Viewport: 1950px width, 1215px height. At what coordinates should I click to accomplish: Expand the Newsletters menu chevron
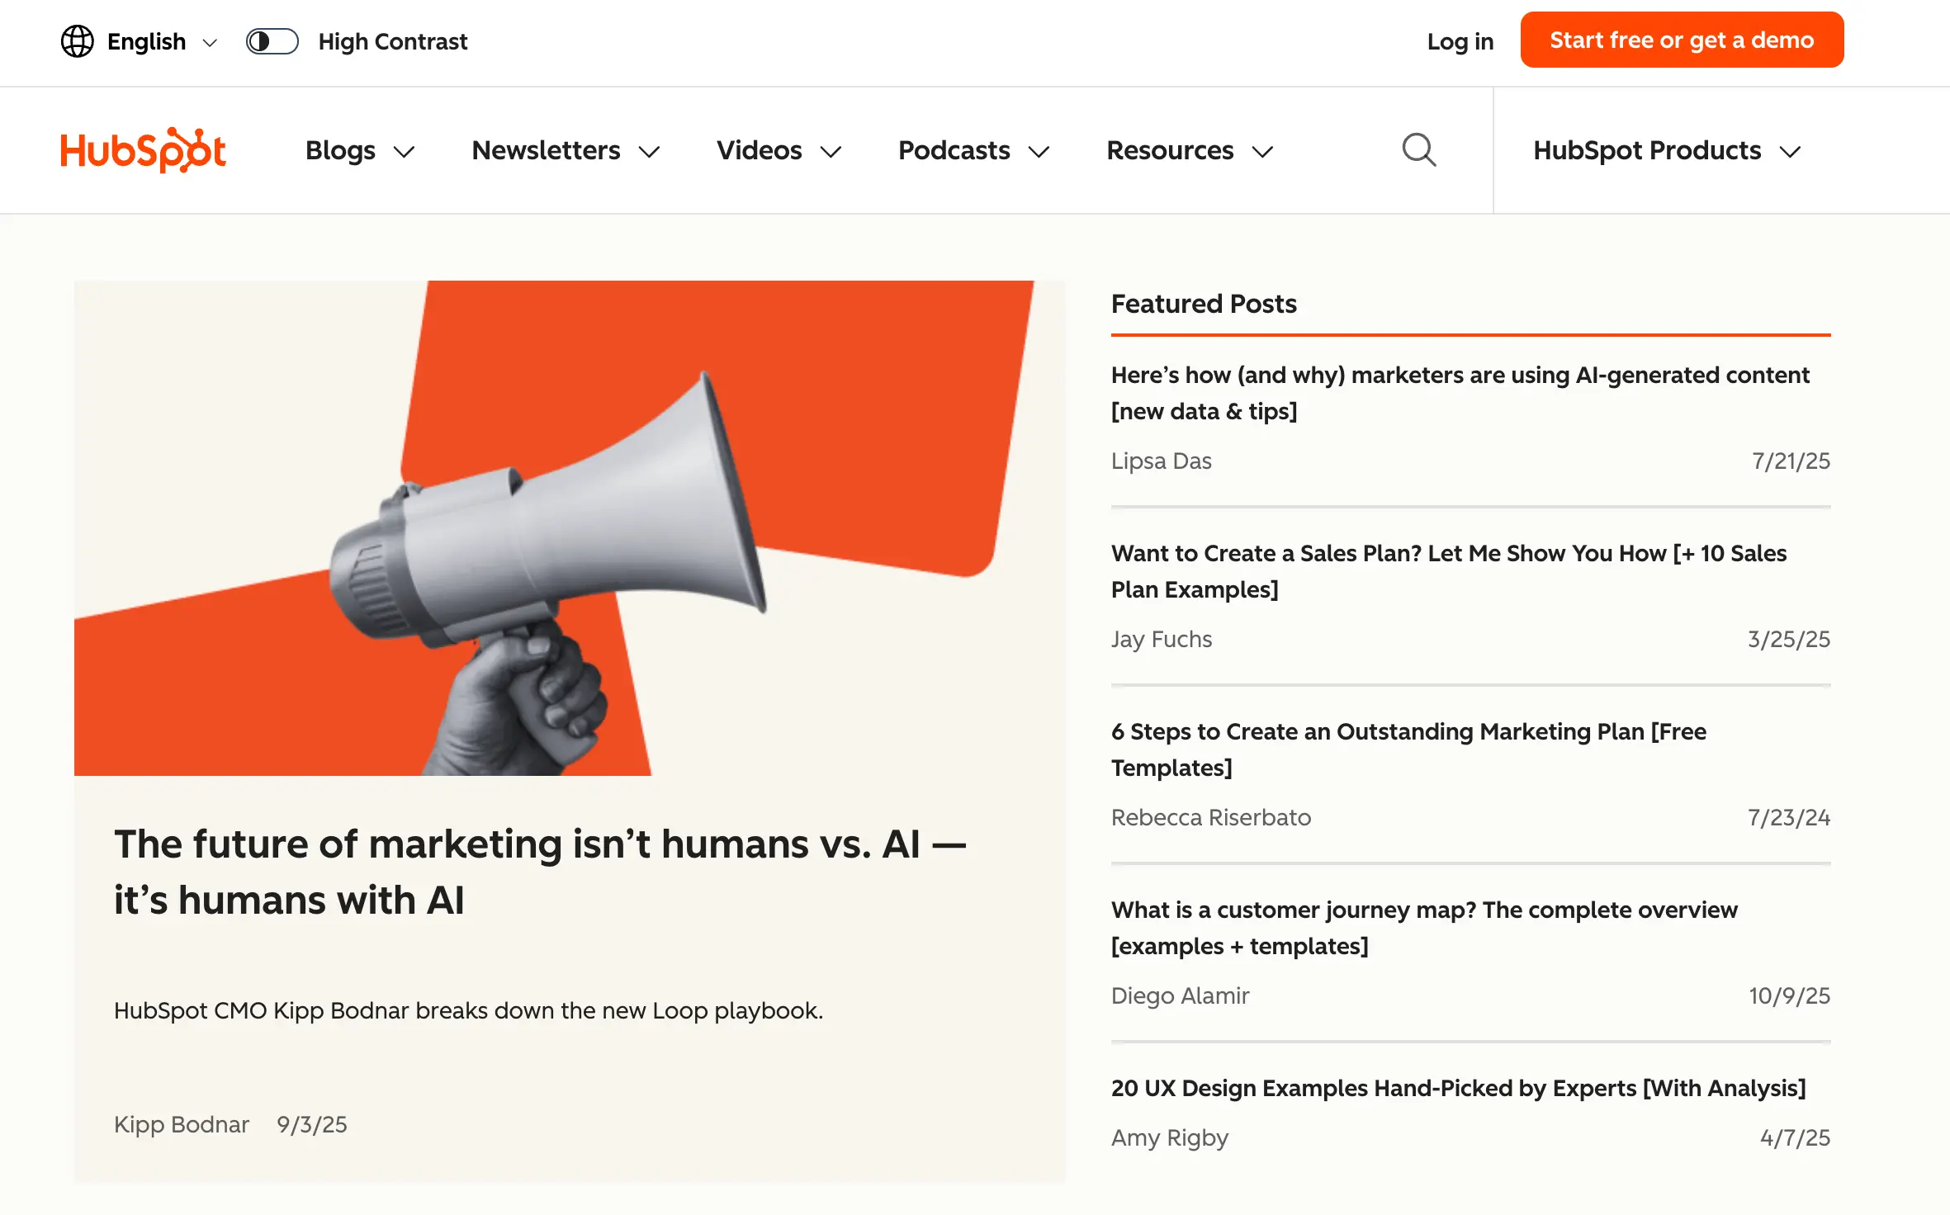click(650, 152)
